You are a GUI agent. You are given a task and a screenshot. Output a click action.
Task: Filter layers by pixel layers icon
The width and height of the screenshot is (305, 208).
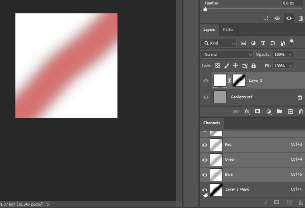coord(243,43)
